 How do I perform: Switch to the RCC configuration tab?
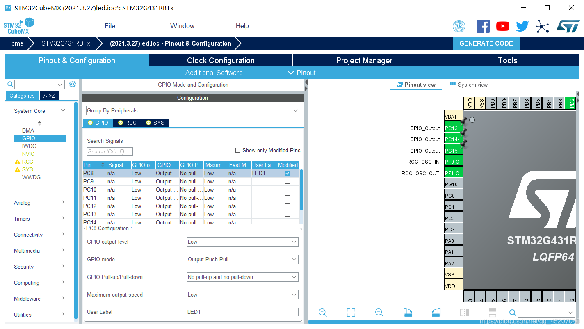[127, 123]
